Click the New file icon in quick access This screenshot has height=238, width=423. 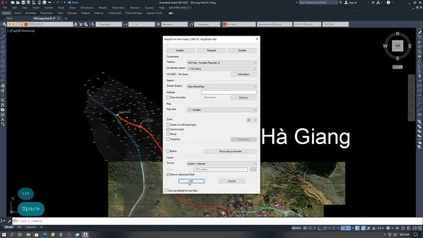[x=13, y=3]
